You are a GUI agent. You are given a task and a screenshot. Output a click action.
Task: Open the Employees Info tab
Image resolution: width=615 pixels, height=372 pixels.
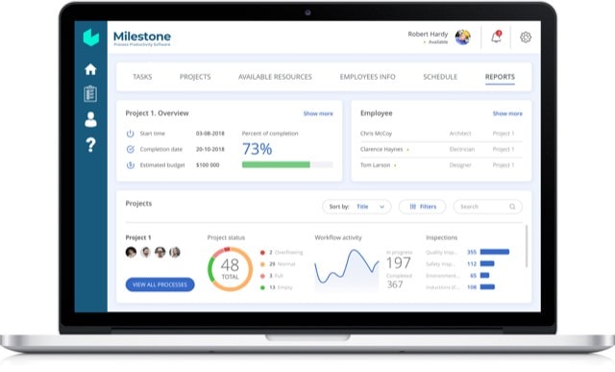367,77
